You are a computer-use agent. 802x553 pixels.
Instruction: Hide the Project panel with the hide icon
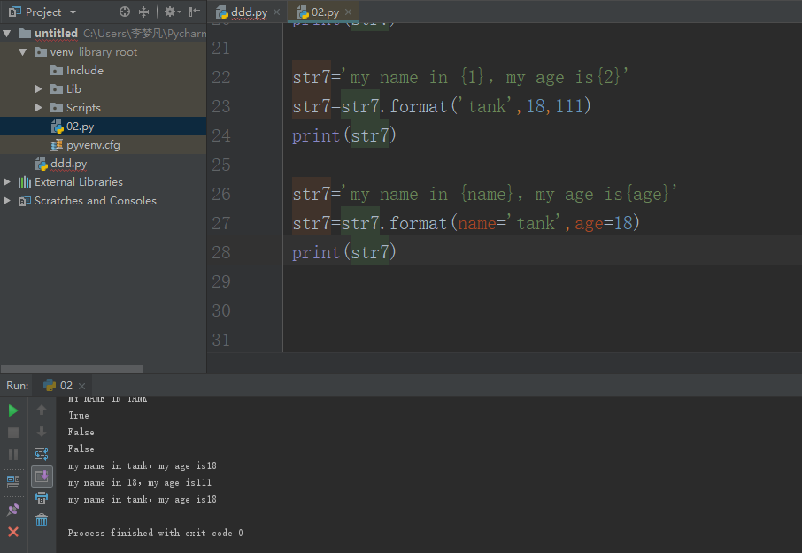click(x=194, y=12)
